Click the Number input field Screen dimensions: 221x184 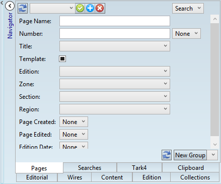click(115, 34)
